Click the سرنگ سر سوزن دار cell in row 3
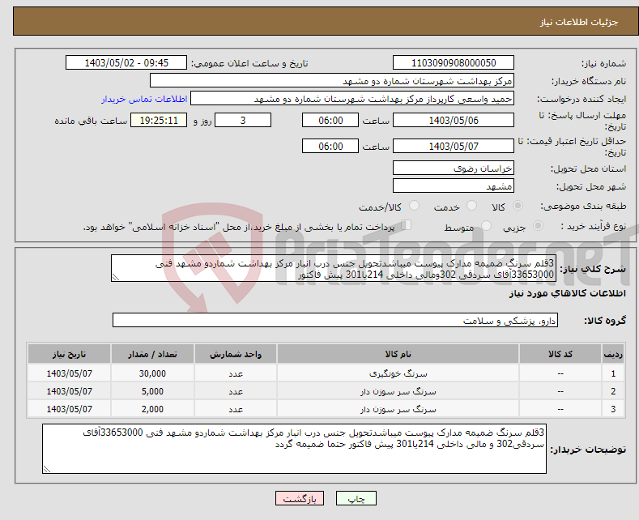This screenshot has width=639, height=520. (398, 409)
